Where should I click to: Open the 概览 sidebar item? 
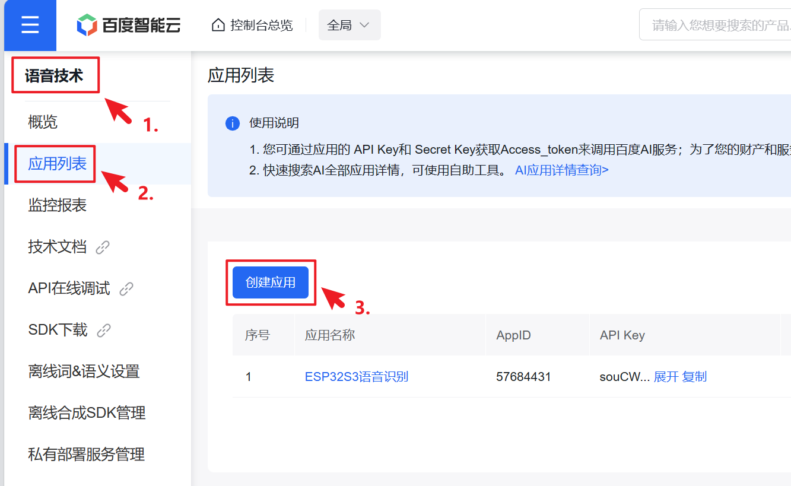[x=43, y=122]
